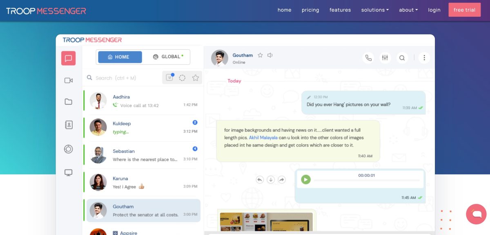The image size is (490, 235).
Task: Mute Goutham chat with speaker icon
Action: point(270,55)
